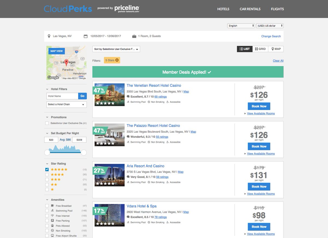Click the calendar icon next to dates
The width and height of the screenshot is (328, 238).
point(86,36)
